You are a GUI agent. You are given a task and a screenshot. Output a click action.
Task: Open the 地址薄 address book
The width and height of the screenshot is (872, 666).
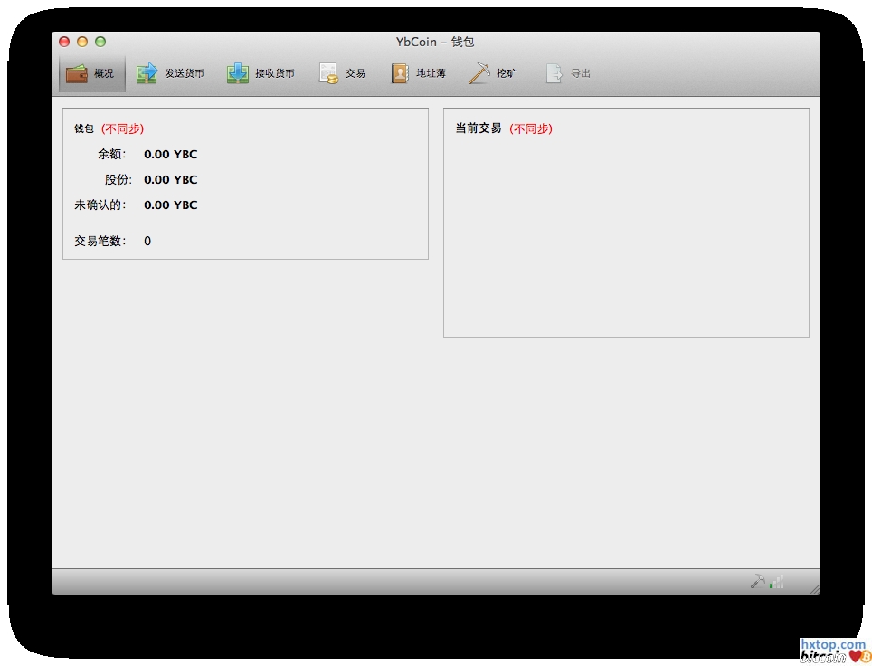tap(418, 73)
